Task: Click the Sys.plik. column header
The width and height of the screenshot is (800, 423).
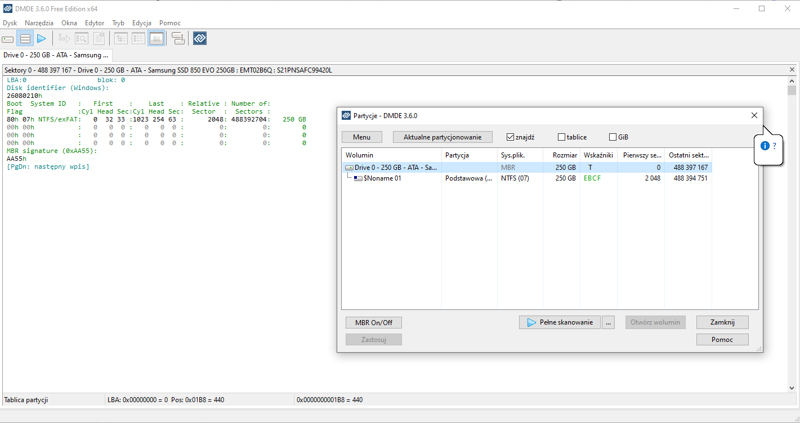Action: click(520, 155)
